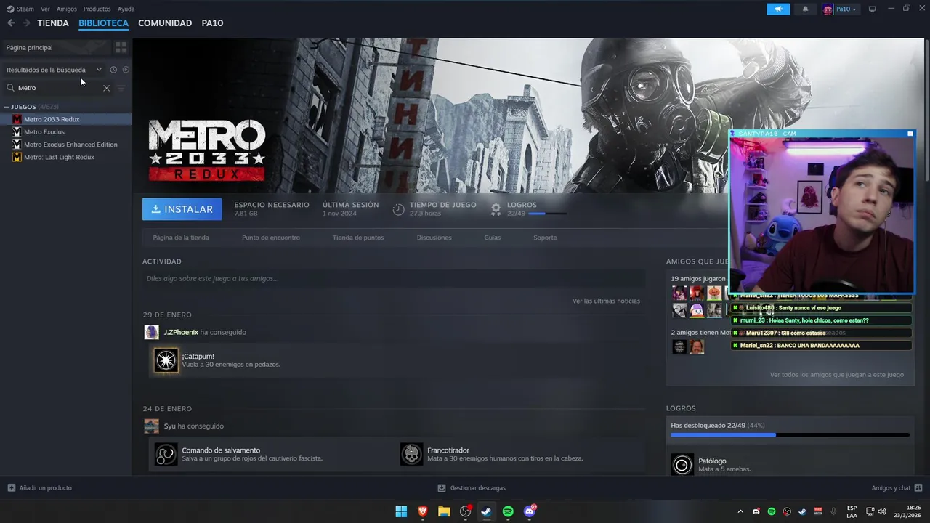Open Amigos y chat
This screenshot has height=523, width=930.
click(897, 488)
